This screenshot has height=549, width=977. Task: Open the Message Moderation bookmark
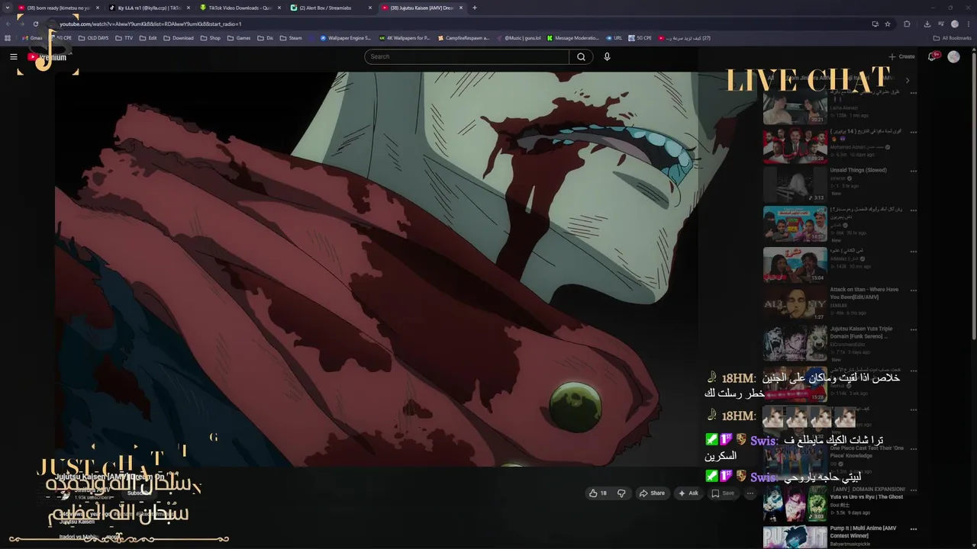click(572, 38)
